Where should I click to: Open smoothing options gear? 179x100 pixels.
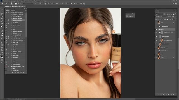[72, 4]
